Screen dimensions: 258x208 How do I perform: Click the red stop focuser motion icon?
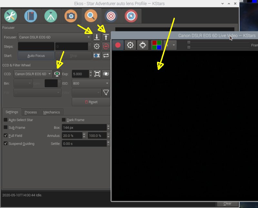click(106, 46)
